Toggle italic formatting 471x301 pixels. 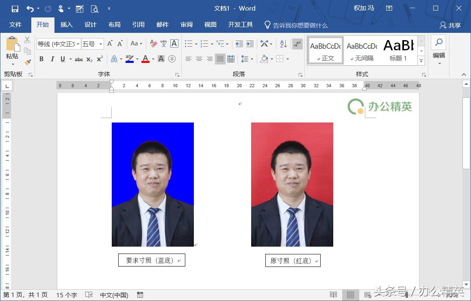[x=52, y=59]
